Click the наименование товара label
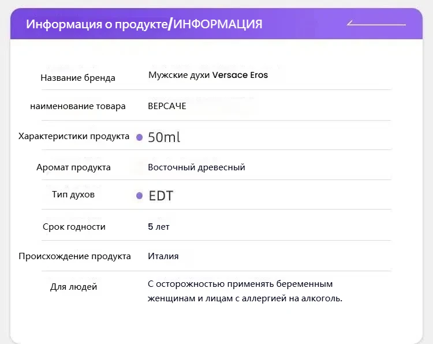Screen dimensions: 433x344 click(x=78, y=106)
